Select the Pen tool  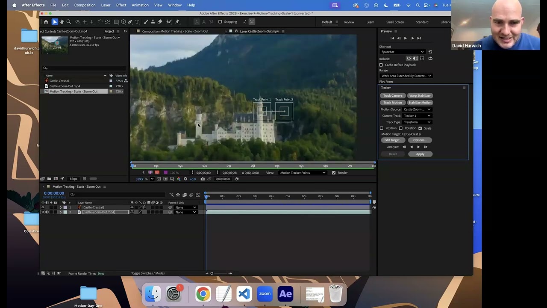click(130, 22)
